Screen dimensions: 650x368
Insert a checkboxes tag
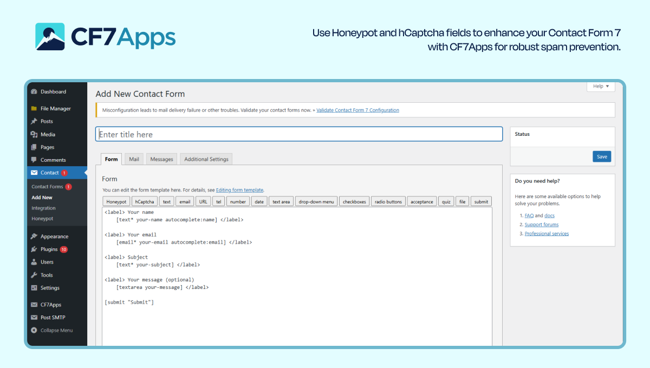coord(354,202)
